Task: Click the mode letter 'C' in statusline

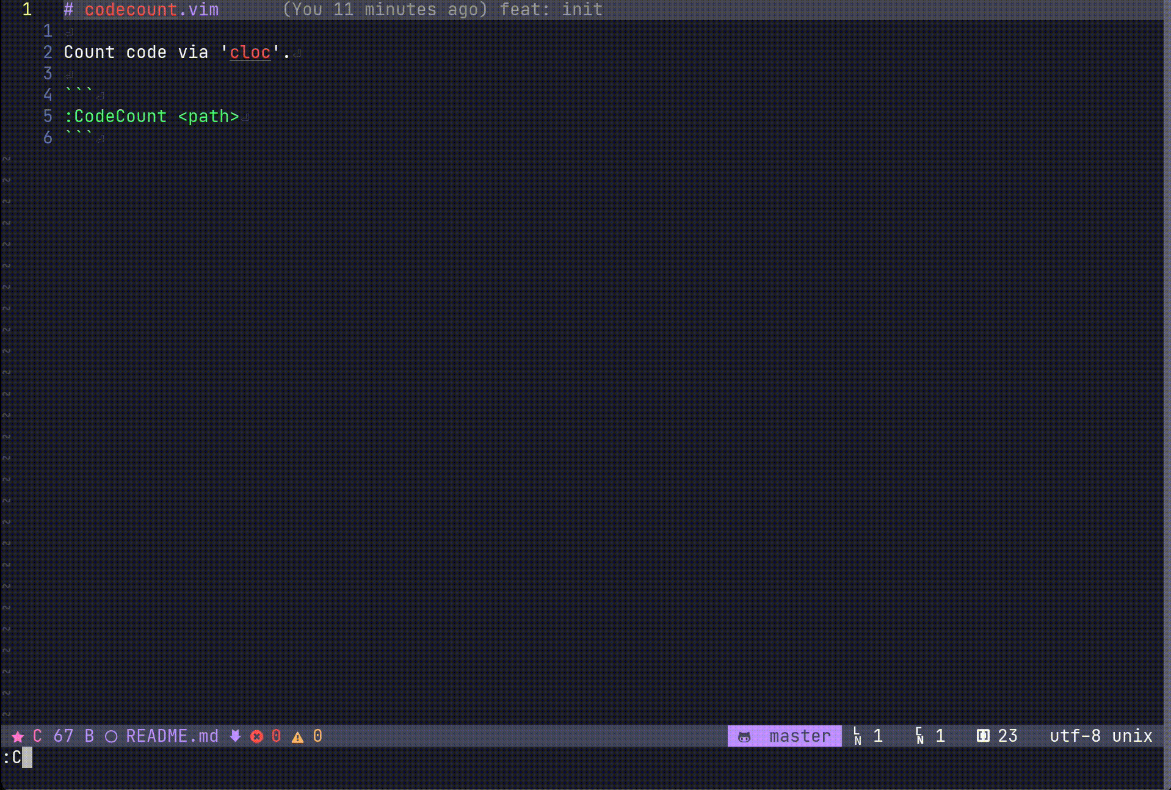Action: point(37,736)
